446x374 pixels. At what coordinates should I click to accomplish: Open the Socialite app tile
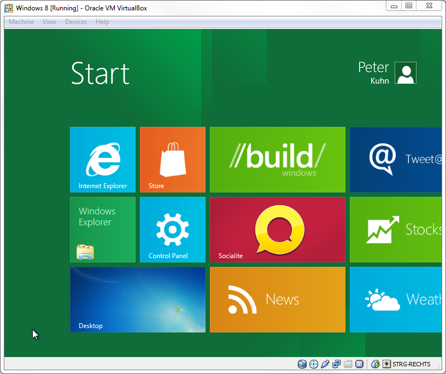point(278,230)
